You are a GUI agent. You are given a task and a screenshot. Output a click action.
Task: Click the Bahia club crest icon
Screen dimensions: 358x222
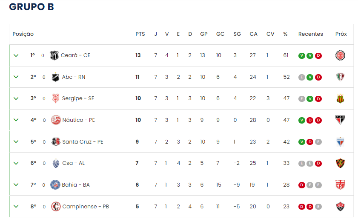[x=55, y=185]
